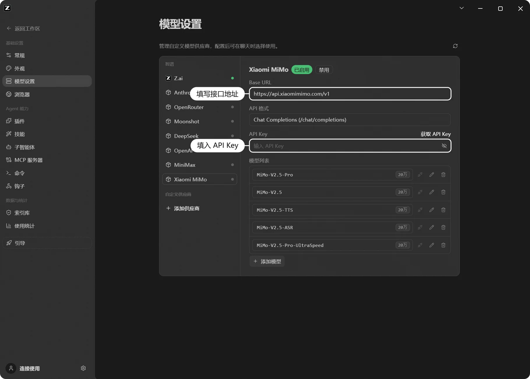Open MCP 服务器 settings

click(x=47, y=160)
